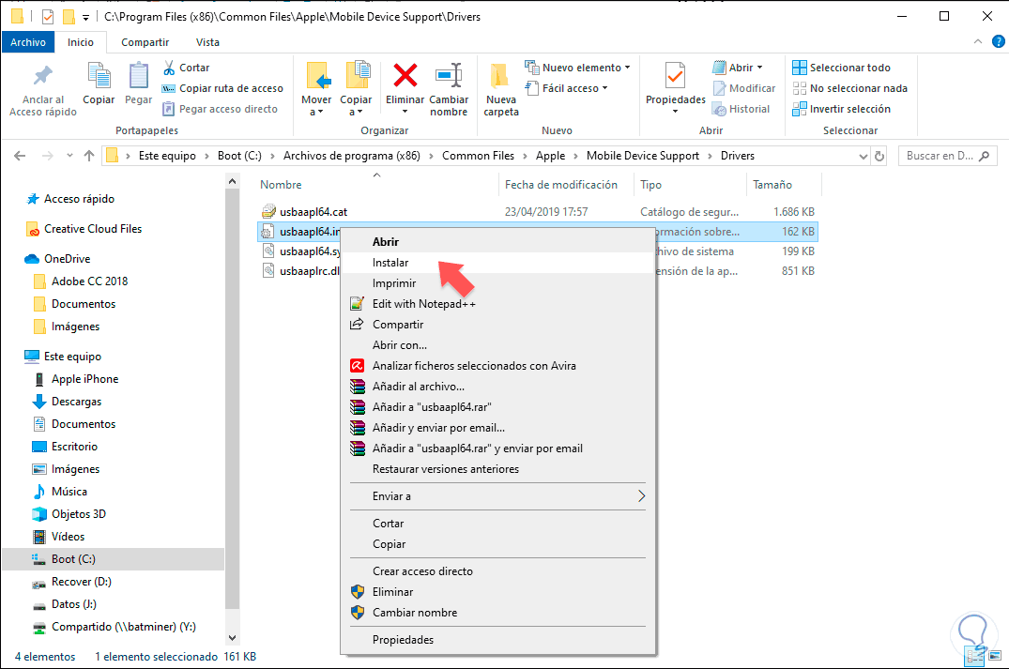Image resolution: width=1009 pixels, height=669 pixels.
Task: Click Modificar in the ribbon
Action: 744,88
